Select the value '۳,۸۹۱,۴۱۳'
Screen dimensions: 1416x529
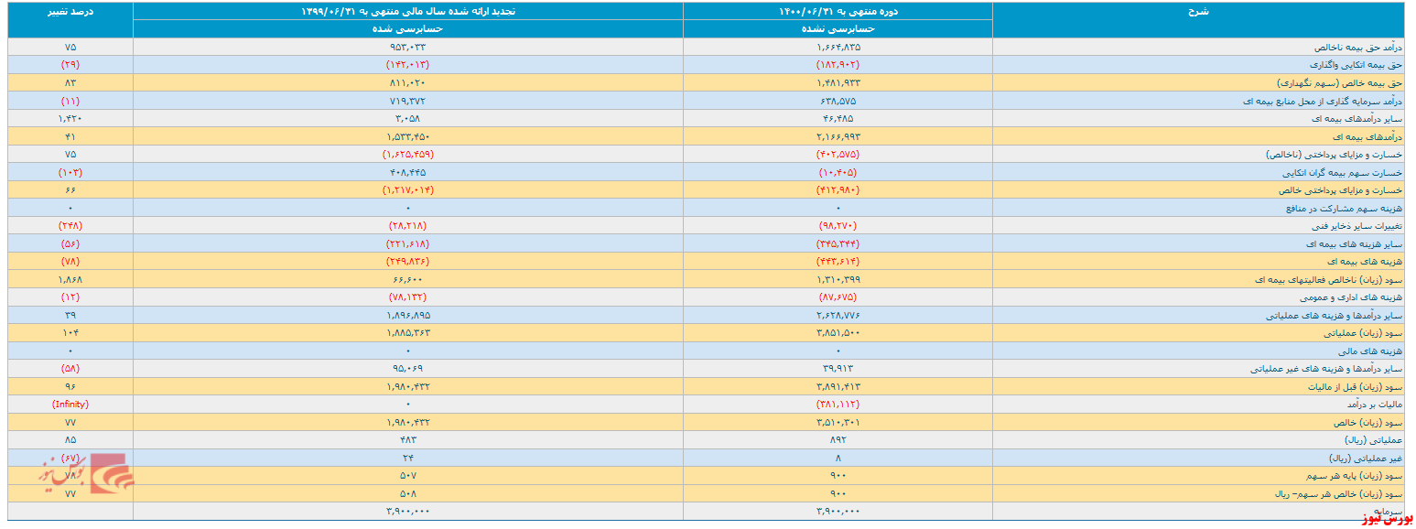pos(838,387)
